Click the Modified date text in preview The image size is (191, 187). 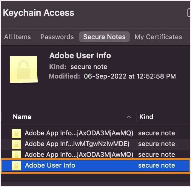click(130, 76)
